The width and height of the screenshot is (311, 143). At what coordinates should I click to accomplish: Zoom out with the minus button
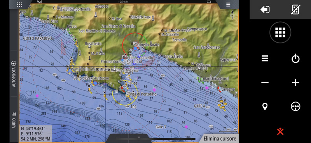coord(265,83)
